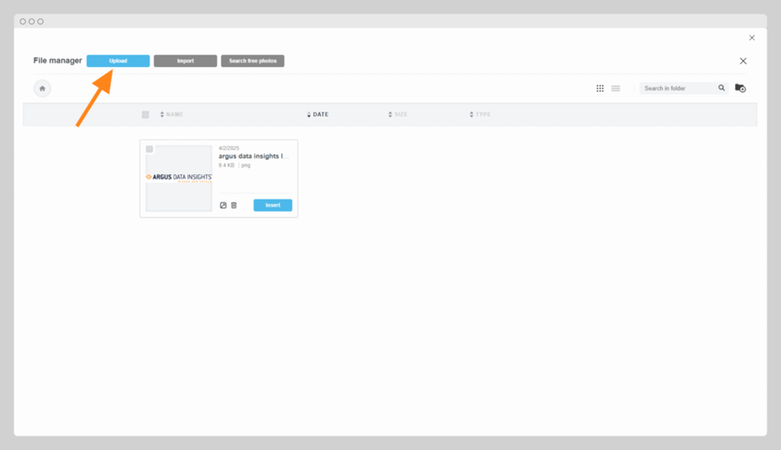This screenshot has width=781, height=450.
Task: Close the File manager dialog
Action: (x=743, y=61)
